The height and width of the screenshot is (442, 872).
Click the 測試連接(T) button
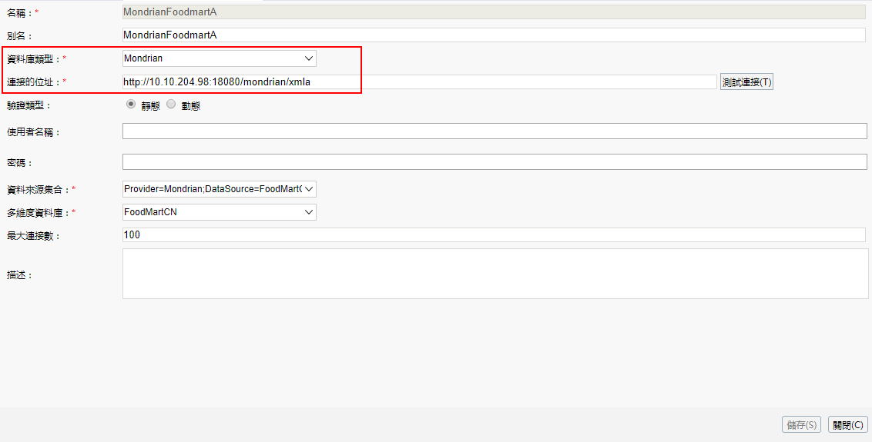click(x=746, y=82)
